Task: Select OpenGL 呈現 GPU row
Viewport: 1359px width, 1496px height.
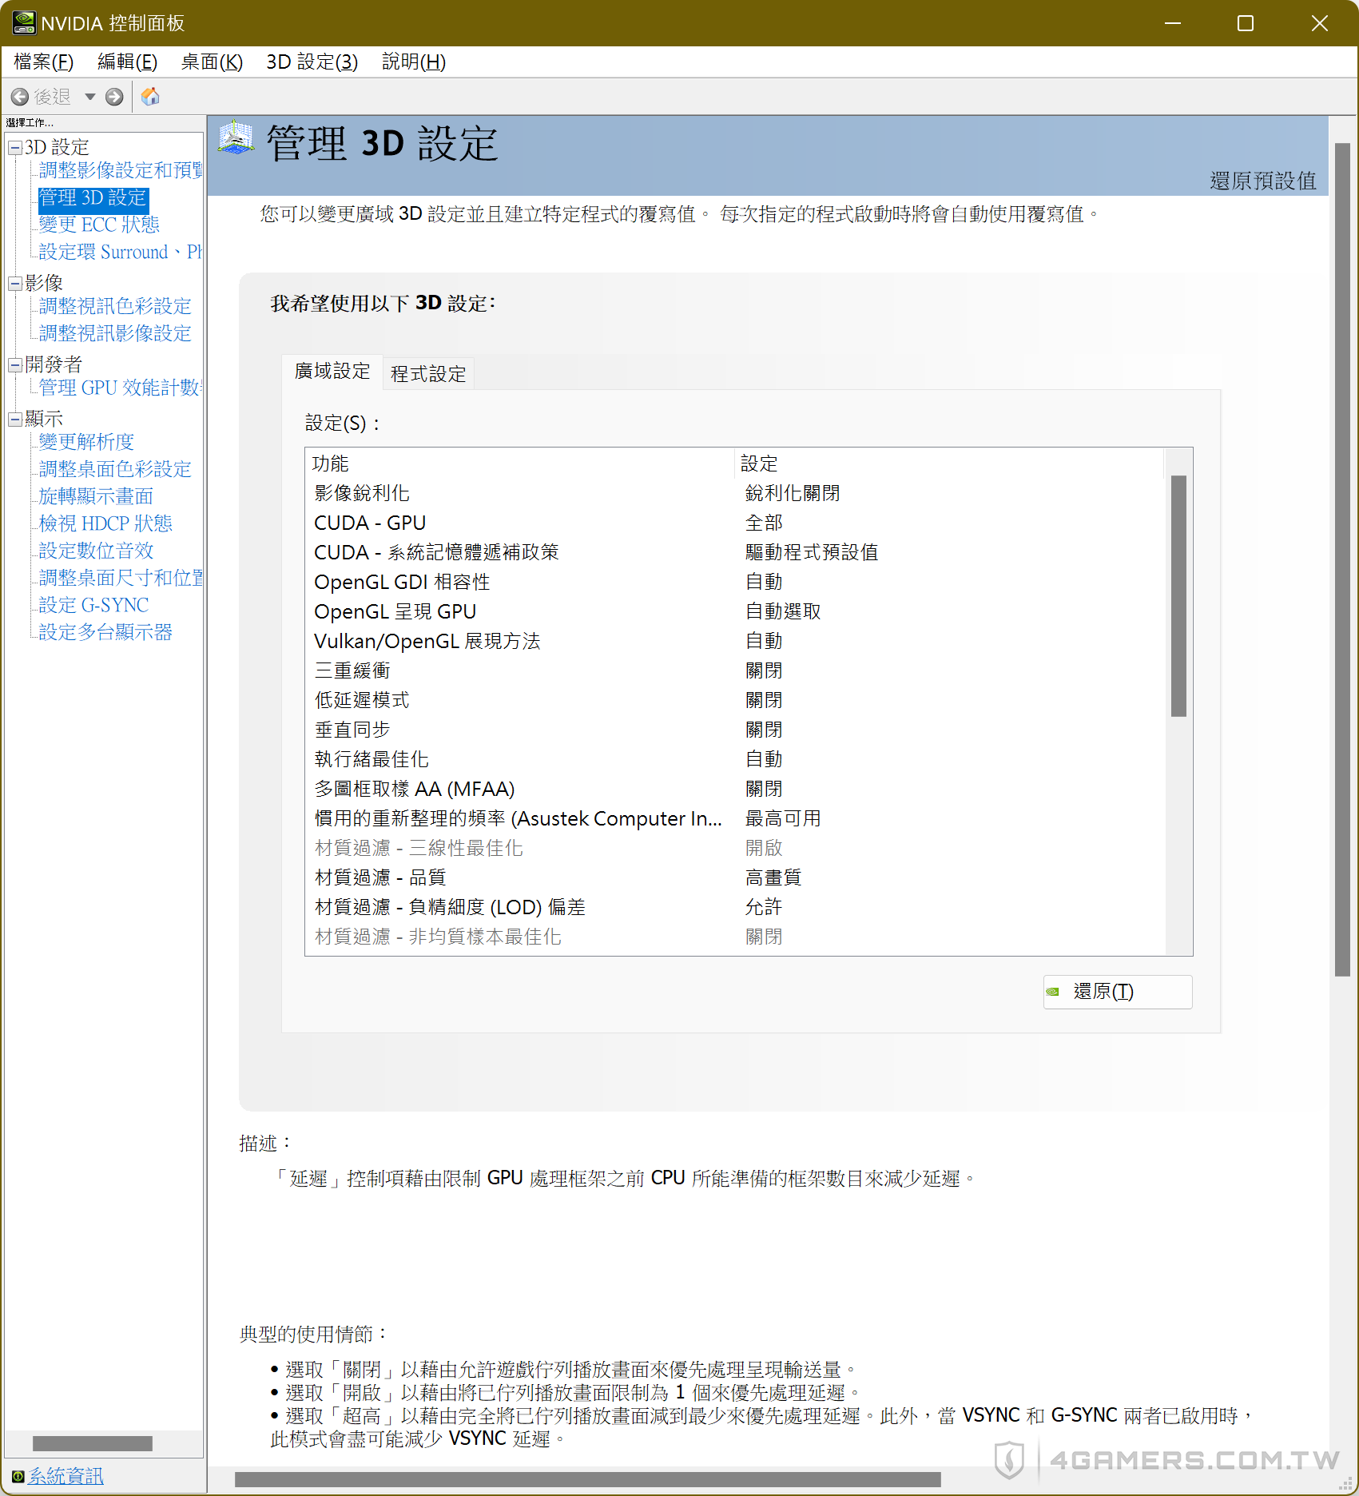Action: (x=735, y=611)
